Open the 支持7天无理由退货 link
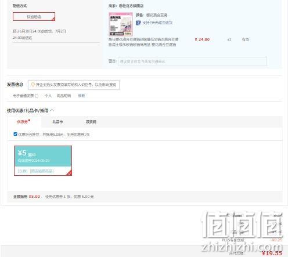The width and height of the screenshot is (288, 257). tap(157, 23)
